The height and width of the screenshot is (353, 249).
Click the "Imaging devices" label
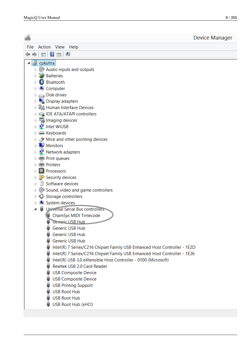(x=62, y=120)
